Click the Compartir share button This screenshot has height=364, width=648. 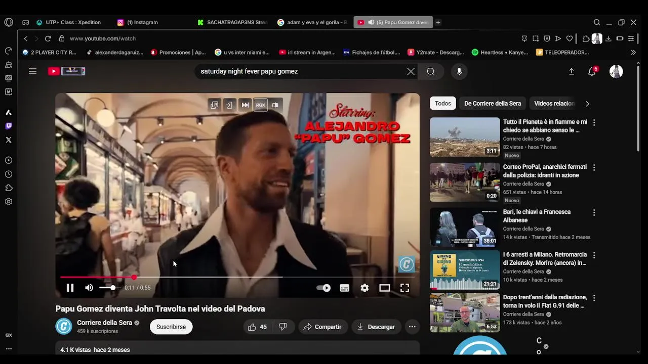click(x=323, y=327)
